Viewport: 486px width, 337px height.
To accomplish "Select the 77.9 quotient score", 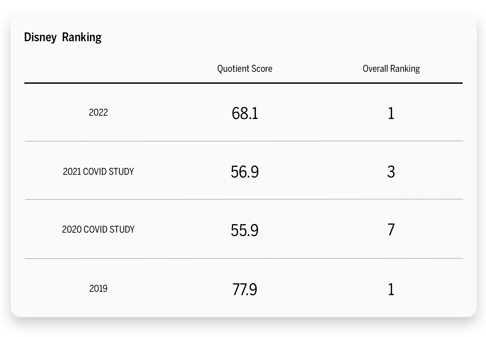I will pos(245,289).
